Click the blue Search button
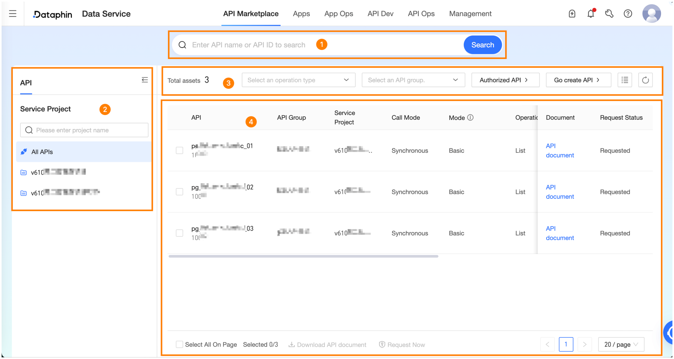Viewport: 674px width, 359px height. 483,45
